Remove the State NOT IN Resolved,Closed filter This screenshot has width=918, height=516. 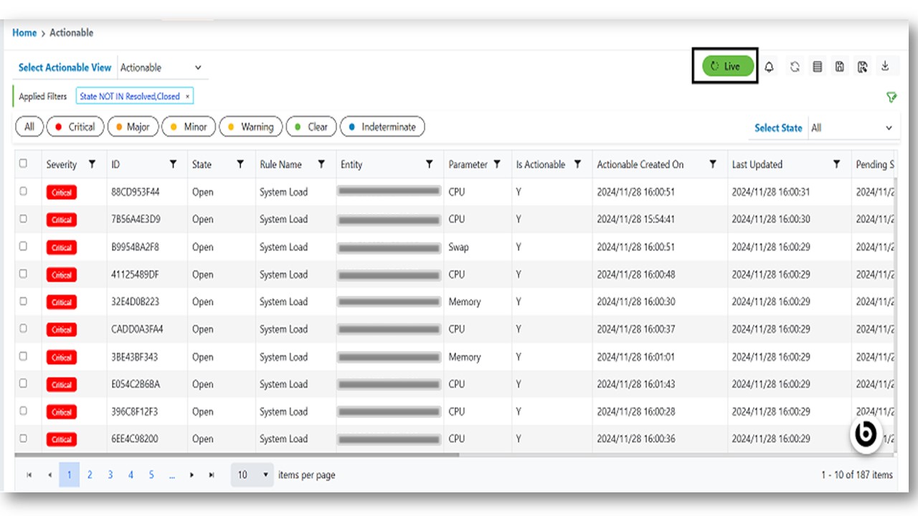pos(188,96)
